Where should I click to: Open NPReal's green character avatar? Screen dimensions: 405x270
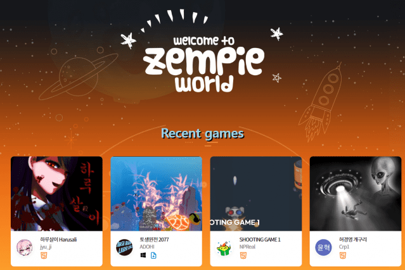point(224,248)
